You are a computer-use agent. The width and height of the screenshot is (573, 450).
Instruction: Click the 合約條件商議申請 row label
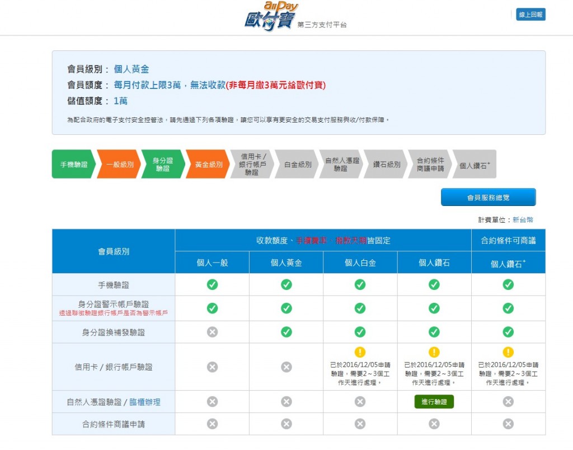[x=114, y=424]
